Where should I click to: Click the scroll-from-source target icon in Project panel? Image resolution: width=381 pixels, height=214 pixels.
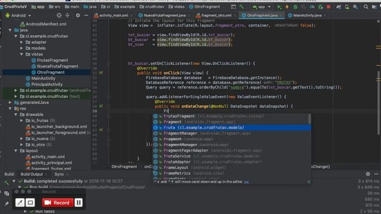tap(59, 15)
